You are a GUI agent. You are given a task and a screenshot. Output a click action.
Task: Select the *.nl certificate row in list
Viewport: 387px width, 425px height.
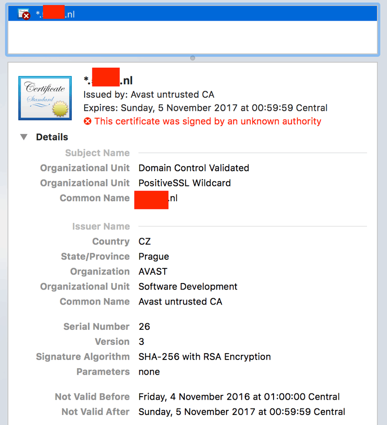point(193,14)
